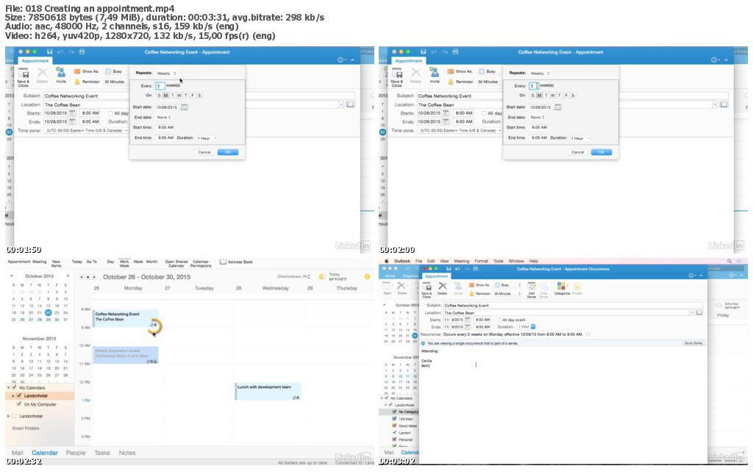Click the Categorize icon in 00:03:02 frame

click(561, 287)
